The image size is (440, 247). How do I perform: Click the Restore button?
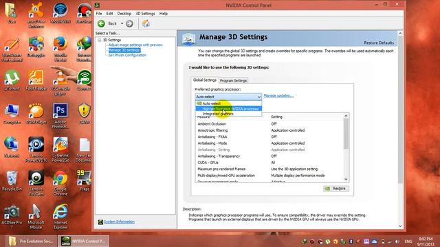pos(336,189)
